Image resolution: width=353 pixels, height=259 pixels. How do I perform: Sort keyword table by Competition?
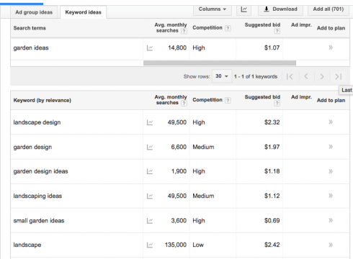click(x=207, y=100)
